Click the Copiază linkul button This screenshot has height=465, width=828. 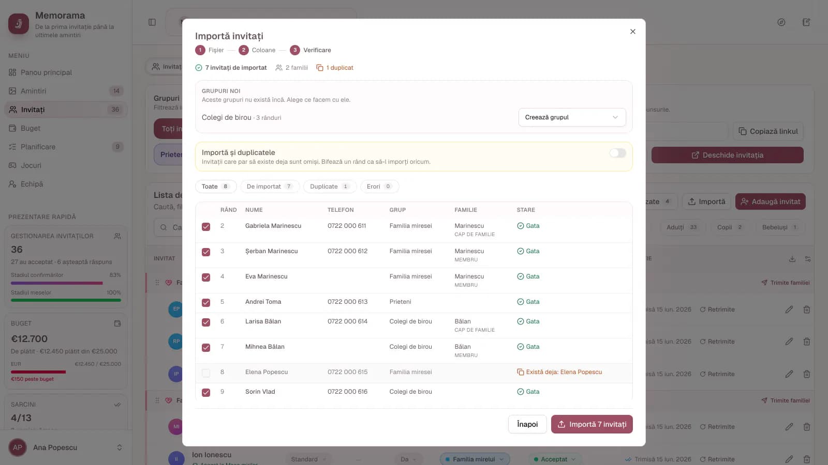point(768,131)
